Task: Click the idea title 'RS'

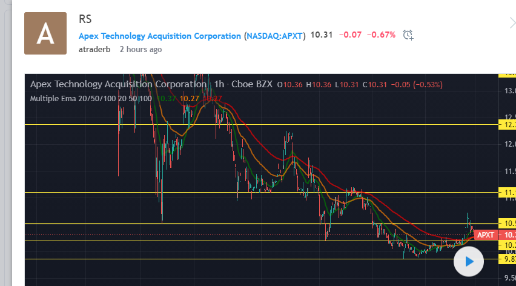Action: pyautogui.click(x=85, y=19)
